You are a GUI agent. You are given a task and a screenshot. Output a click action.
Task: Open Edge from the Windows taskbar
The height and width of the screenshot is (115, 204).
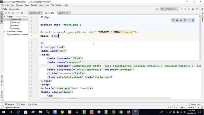[18, 112]
